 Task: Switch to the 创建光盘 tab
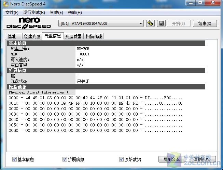point(32,36)
